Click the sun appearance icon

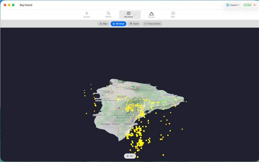tap(254, 5)
